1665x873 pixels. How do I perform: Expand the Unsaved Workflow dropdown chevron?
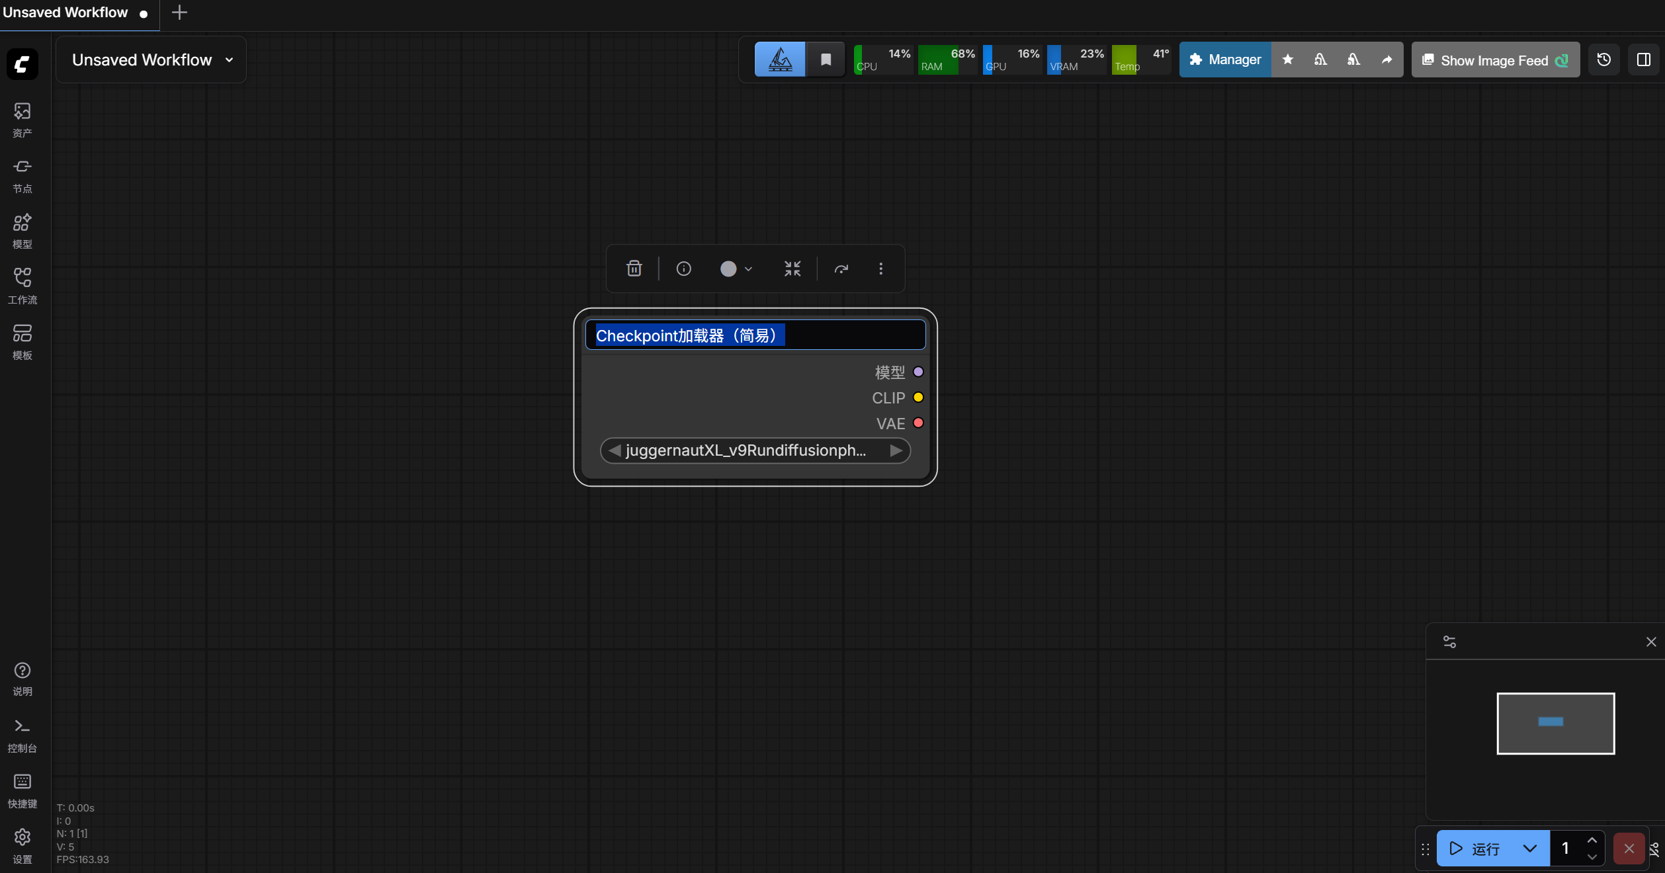(x=230, y=60)
